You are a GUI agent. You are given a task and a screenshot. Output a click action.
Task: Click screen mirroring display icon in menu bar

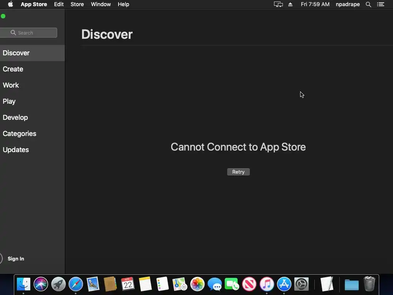(x=278, y=4)
